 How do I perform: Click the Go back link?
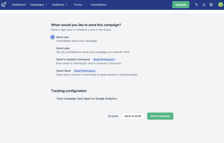coord(113,116)
